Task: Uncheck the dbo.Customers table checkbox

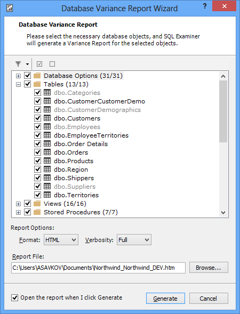Action: point(37,118)
